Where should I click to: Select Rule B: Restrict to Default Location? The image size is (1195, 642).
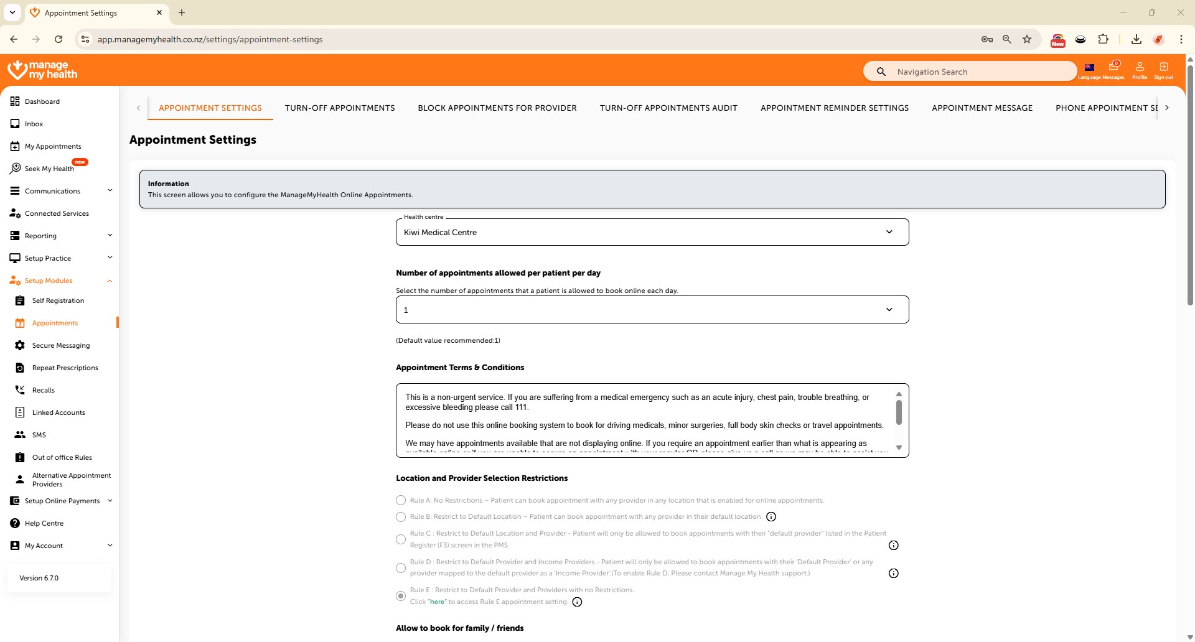pos(401,517)
